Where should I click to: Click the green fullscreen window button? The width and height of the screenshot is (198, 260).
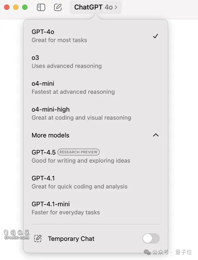[25, 7]
